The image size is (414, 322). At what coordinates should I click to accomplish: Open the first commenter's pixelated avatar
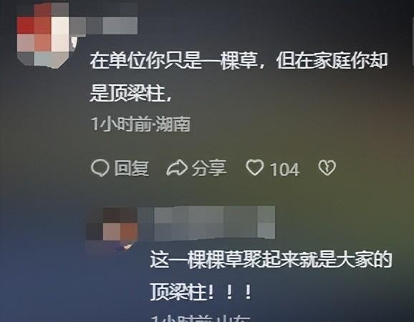43,35
